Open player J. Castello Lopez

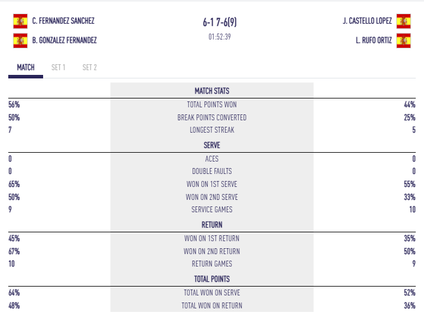(x=367, y=21)
